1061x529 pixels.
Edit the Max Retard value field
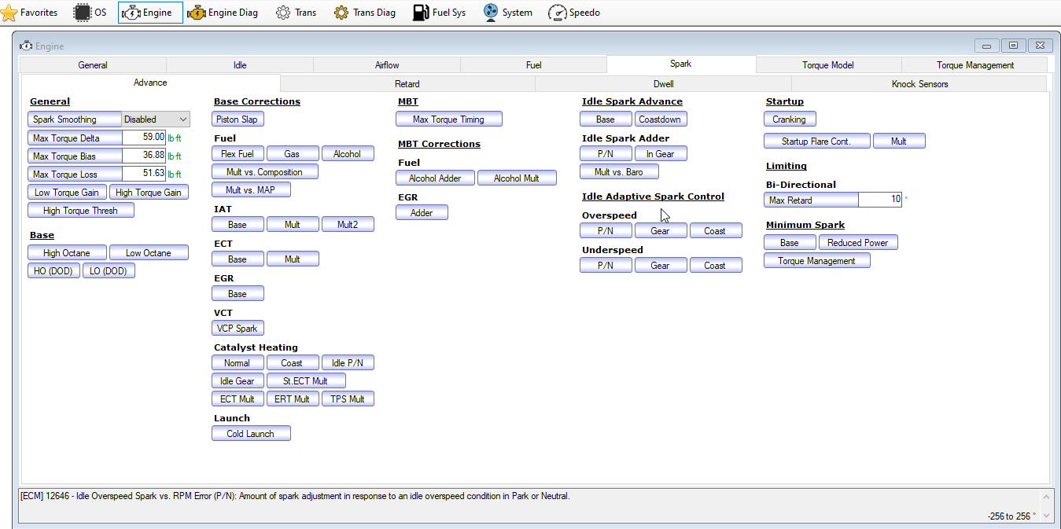pyautogui.click(x=879, y=200)
